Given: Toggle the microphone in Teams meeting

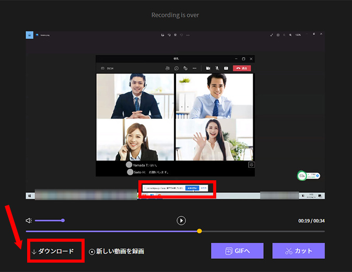Looking at the screenshot, I should (x=217, y=68).
